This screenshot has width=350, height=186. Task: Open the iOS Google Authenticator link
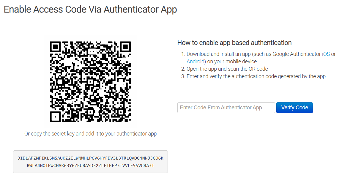click(x=326, y=54)
